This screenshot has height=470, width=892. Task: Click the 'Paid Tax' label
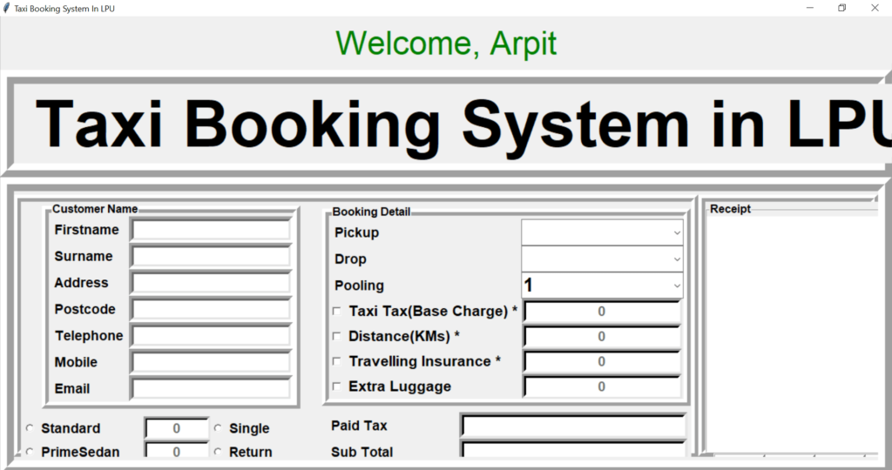coord(359,426)
